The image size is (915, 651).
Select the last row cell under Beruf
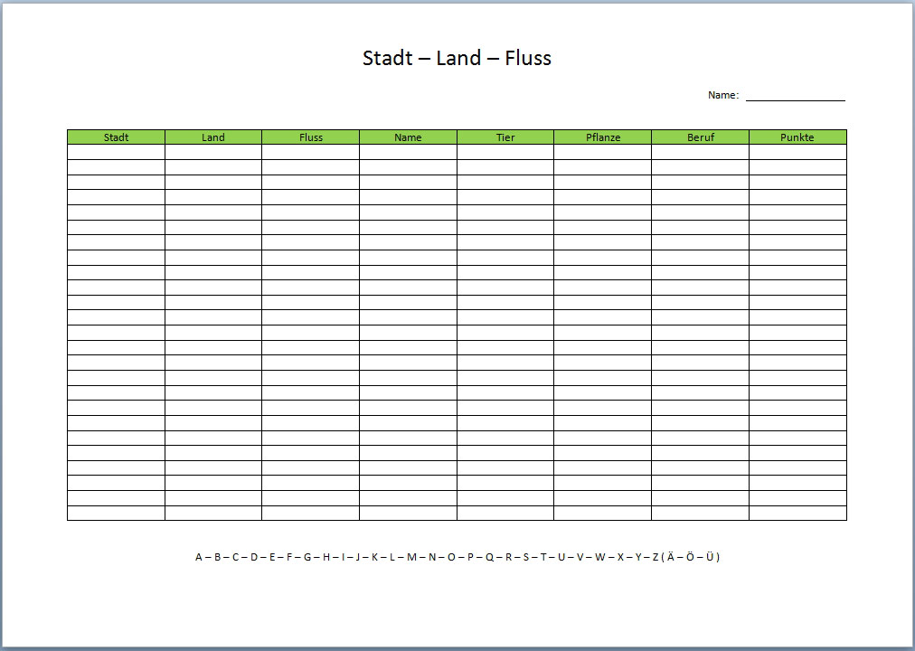click(x=700, y=514)
